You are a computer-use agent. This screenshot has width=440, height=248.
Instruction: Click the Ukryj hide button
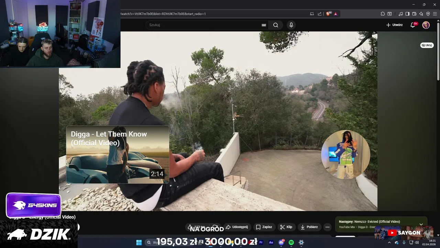coord(427,45)
